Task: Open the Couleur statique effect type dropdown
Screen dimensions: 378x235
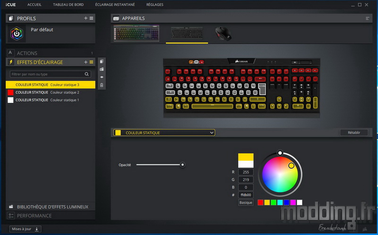Action: [164, 133]
